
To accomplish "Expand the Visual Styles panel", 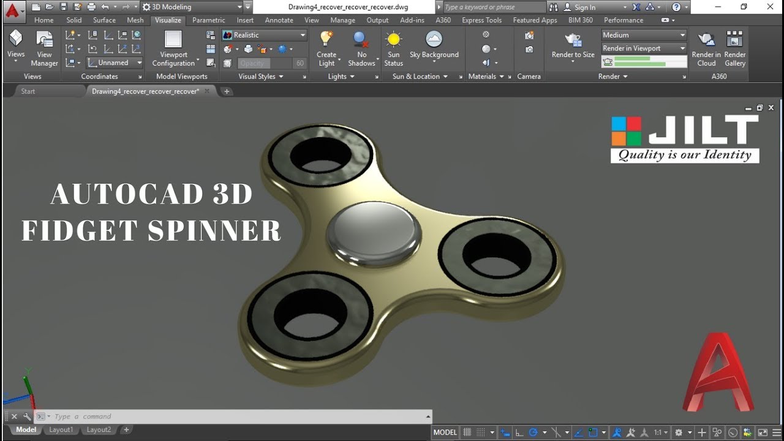I will pos(261,77).
